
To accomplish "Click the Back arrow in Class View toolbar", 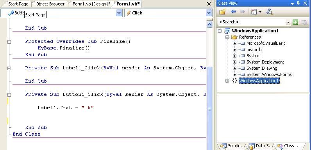I will (233, 12).
